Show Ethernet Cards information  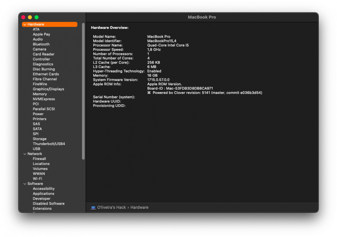(46, 74)
